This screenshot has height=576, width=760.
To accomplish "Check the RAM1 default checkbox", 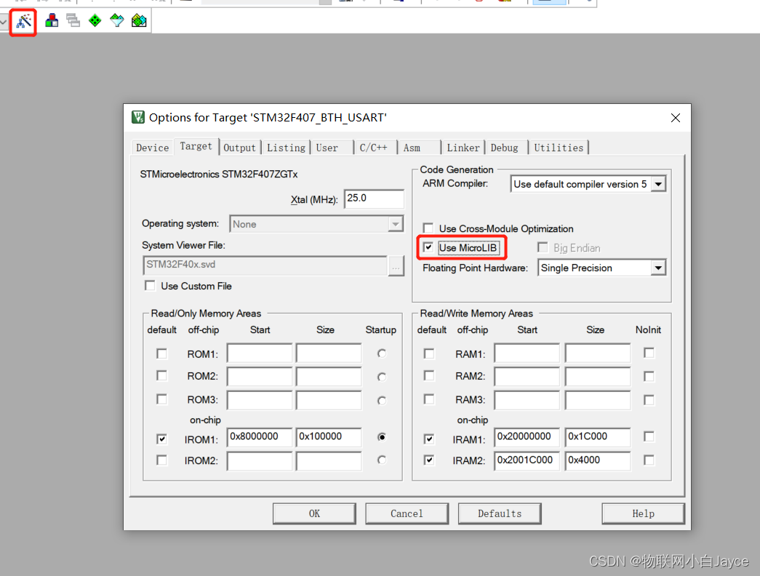I will click(x=429, y=353).
